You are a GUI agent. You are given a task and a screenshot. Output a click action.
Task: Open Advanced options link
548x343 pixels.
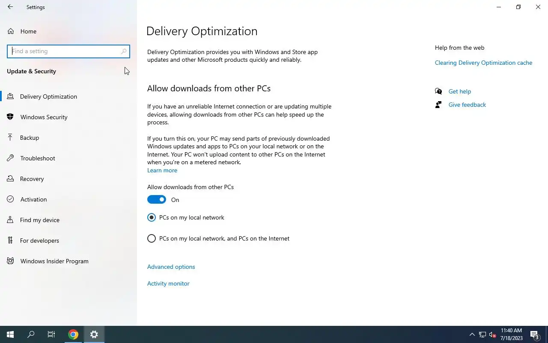(x=171, y=267)
